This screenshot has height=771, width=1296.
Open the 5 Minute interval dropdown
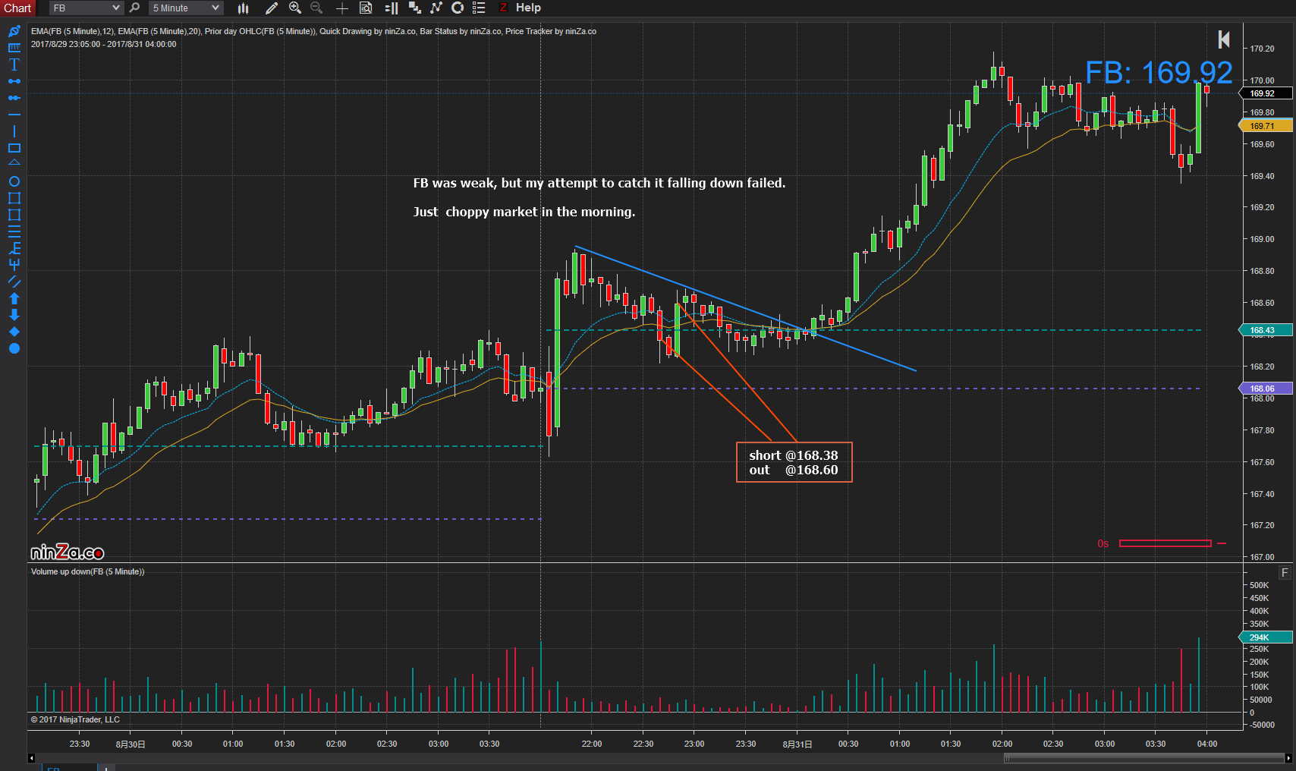coord(186,8)
